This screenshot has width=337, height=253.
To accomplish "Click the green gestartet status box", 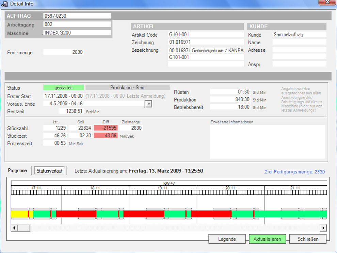I will pyautogui.click(x=64, y=87).
